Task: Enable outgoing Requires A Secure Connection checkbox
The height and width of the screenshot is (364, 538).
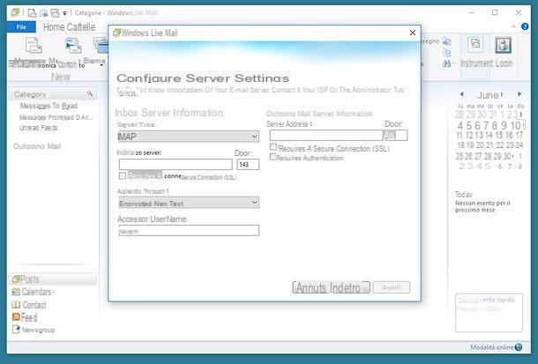Action: click(273, 147)
